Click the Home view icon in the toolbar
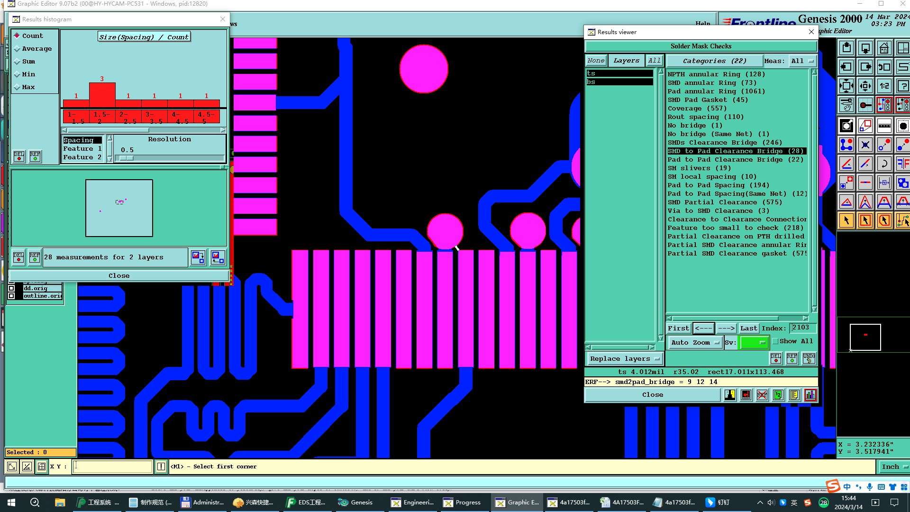Viewport: 910px width, 512px height. [884, 48]
